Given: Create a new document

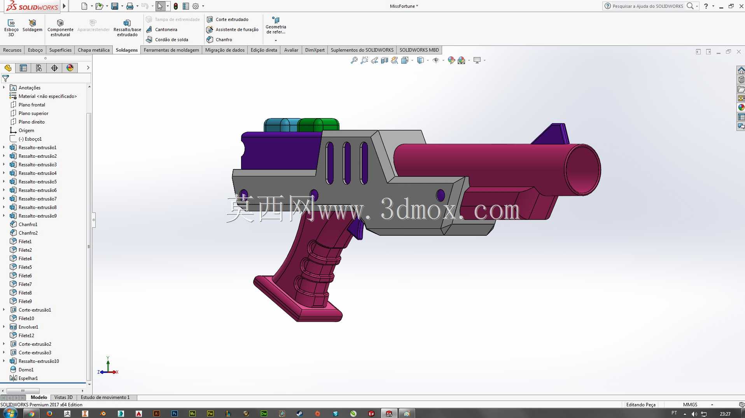Looking at the screenshot, I should click(84, 6).
